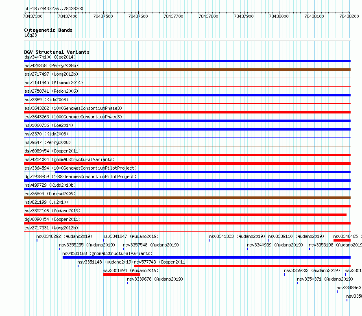
Task: Open the dgv6089n54 (Cooper2011) label
Action: tap(52, 151)
